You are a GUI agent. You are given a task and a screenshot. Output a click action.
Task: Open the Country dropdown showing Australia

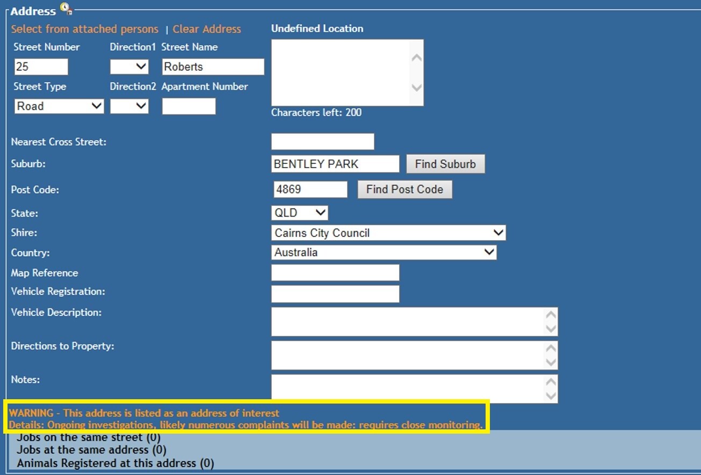pyautogui.click(x=384, y=252)
